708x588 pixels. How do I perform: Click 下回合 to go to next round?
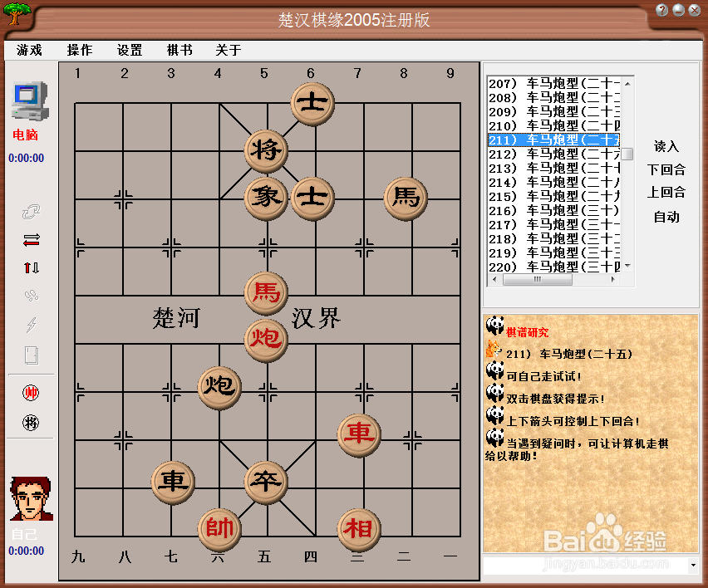666,170
